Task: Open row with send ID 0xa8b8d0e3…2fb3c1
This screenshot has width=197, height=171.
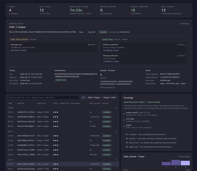Action: 63,145
